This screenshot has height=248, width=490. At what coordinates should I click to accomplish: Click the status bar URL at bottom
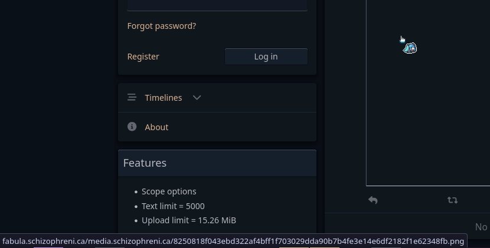tap(233, 242)
